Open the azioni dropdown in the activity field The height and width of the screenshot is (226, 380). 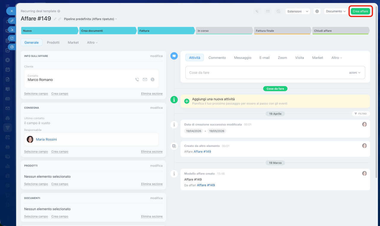(354, 73)
